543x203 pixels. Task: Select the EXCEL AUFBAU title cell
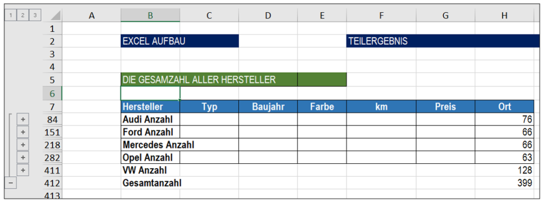(180, 41)
